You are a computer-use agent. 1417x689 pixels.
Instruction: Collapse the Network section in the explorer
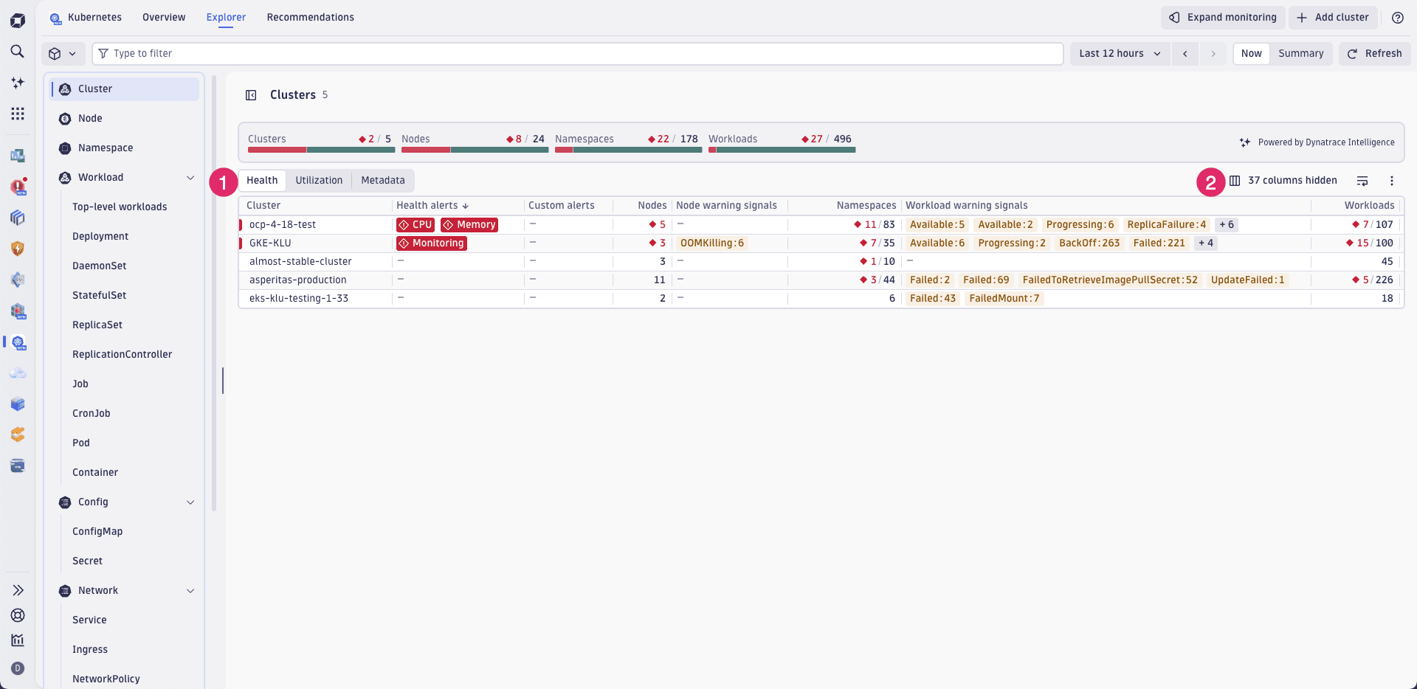point(191,590)
